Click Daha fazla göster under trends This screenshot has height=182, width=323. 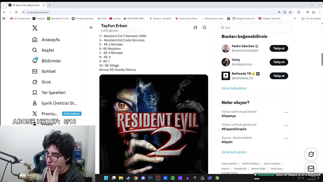234,152
